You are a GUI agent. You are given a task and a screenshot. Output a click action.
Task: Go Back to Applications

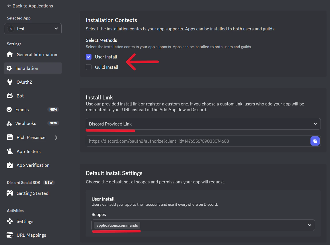pyautogui.click(x=30, y=6)
